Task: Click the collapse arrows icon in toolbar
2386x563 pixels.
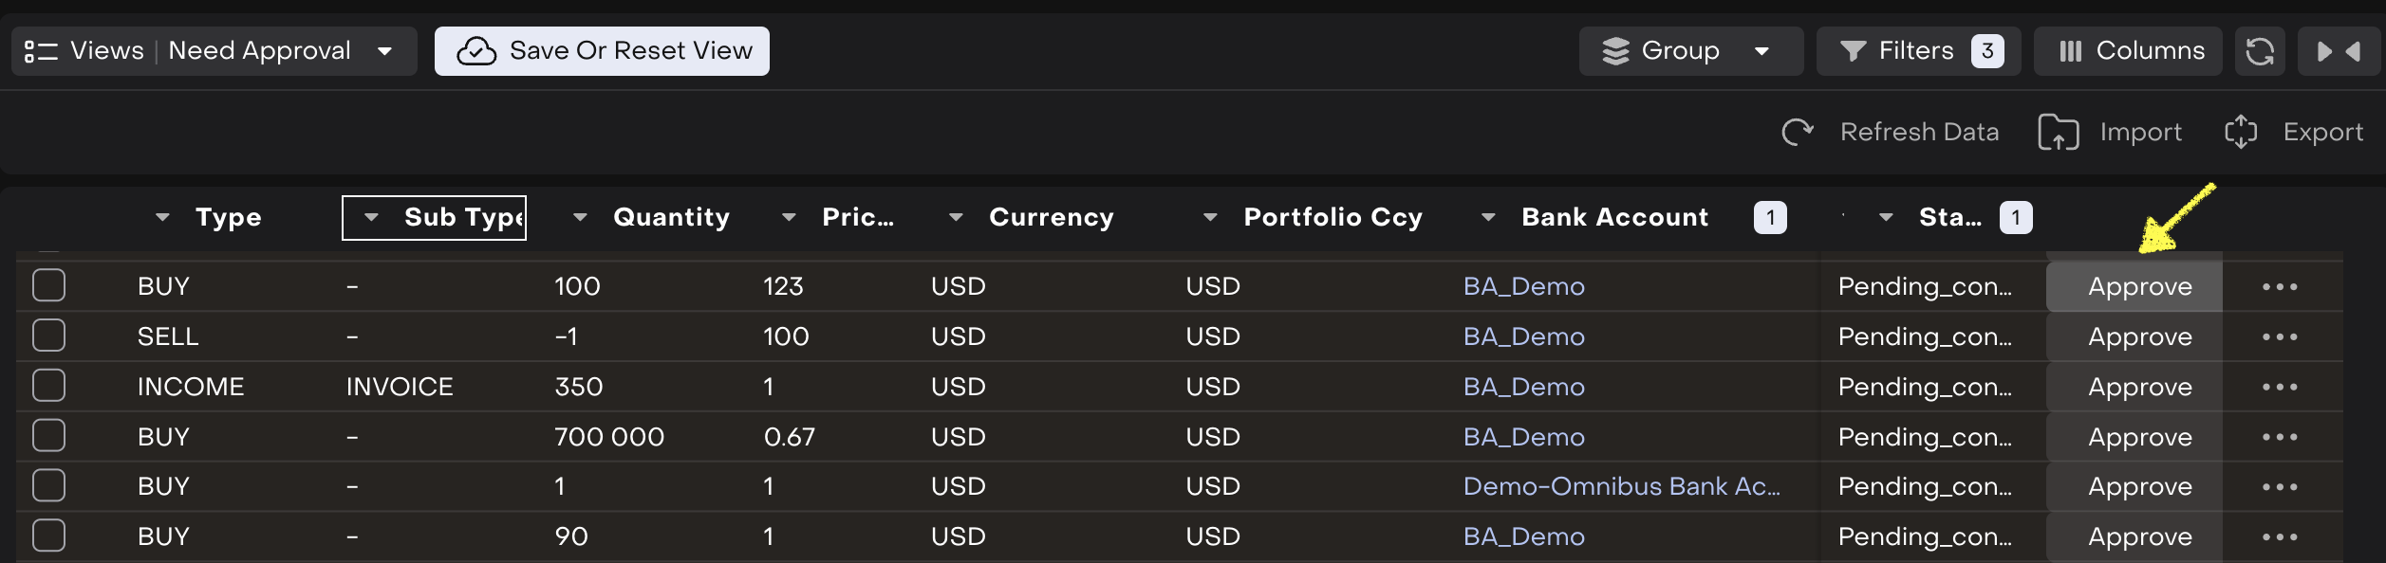Action: coord(2339,51)
